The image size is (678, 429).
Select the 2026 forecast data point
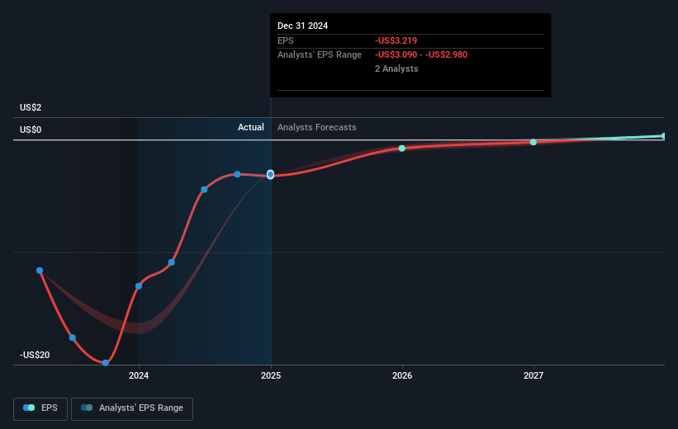tap(401, 148)
